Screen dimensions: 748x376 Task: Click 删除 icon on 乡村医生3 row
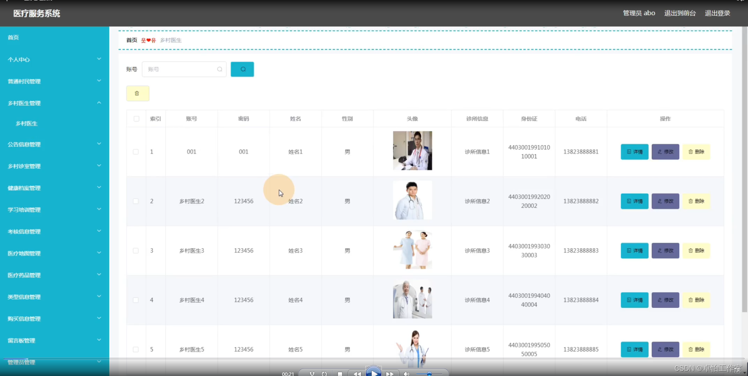(x=696, y=251)
